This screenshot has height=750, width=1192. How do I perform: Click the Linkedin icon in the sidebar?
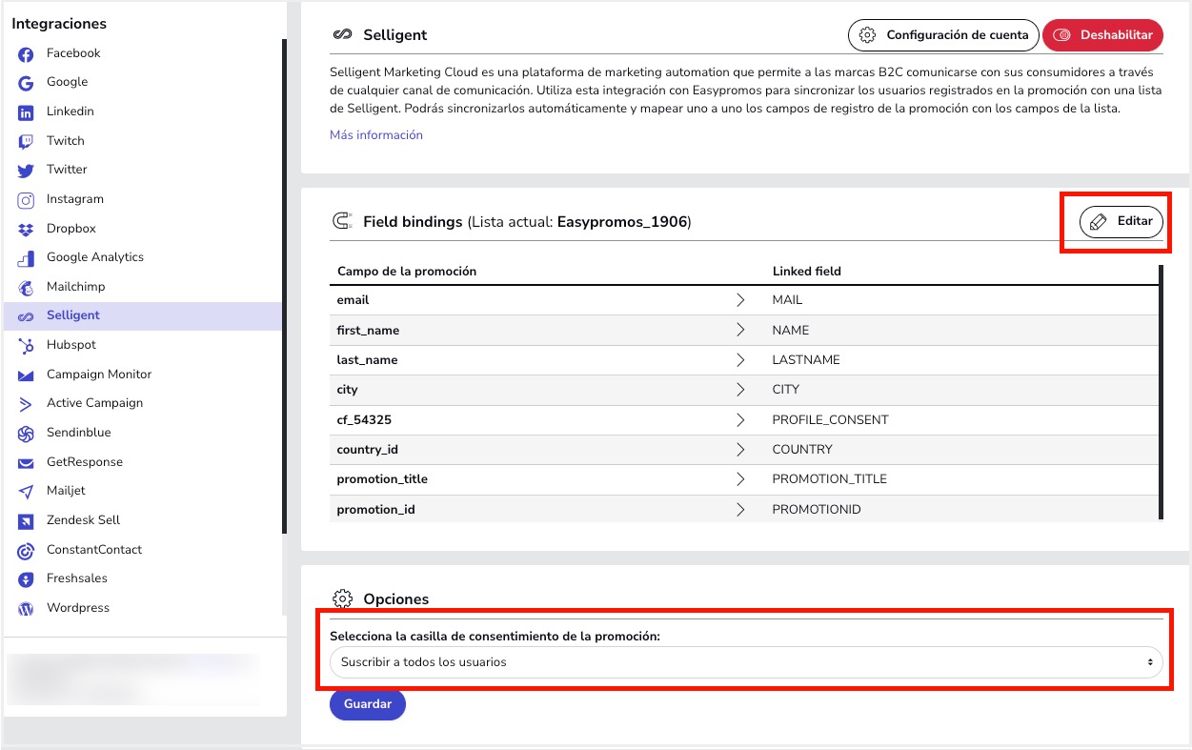(27, 112)
